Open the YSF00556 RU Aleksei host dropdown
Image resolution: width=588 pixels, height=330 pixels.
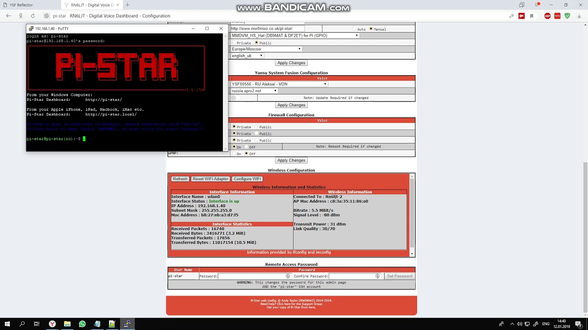279,84
